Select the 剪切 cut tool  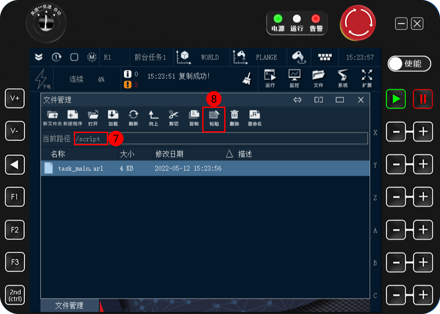pyautogui.click(x=173, y=116)
